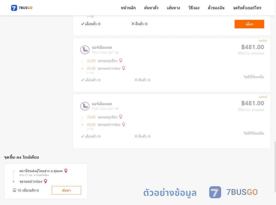The image size is (276, 205).
Task: Click เลื่อนตั๋ว label in the 22:30 trip
Action: (x=91, y=80)
